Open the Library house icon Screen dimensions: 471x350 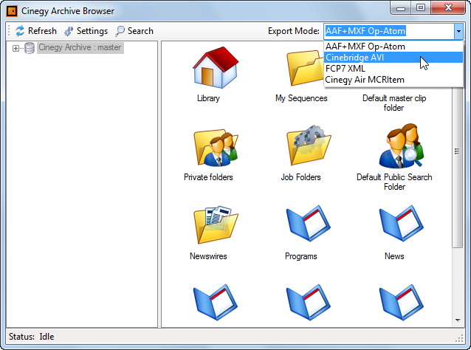tap(216, 67)
